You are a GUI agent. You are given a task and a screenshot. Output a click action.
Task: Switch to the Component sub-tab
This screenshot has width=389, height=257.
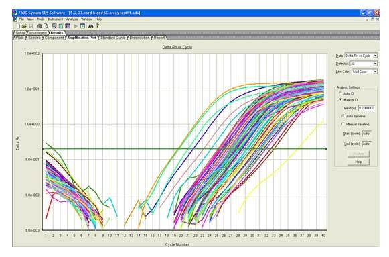coord(54,38)
